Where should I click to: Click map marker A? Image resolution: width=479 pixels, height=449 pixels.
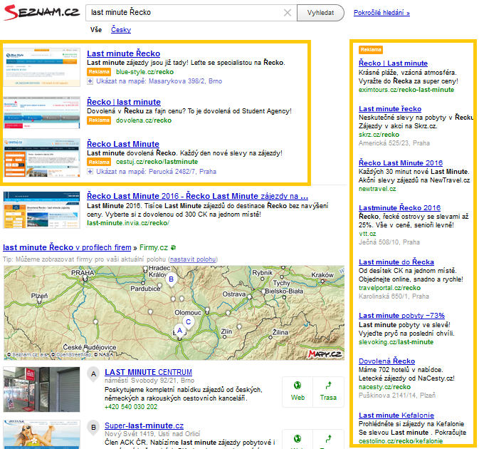tap(179, 331)
